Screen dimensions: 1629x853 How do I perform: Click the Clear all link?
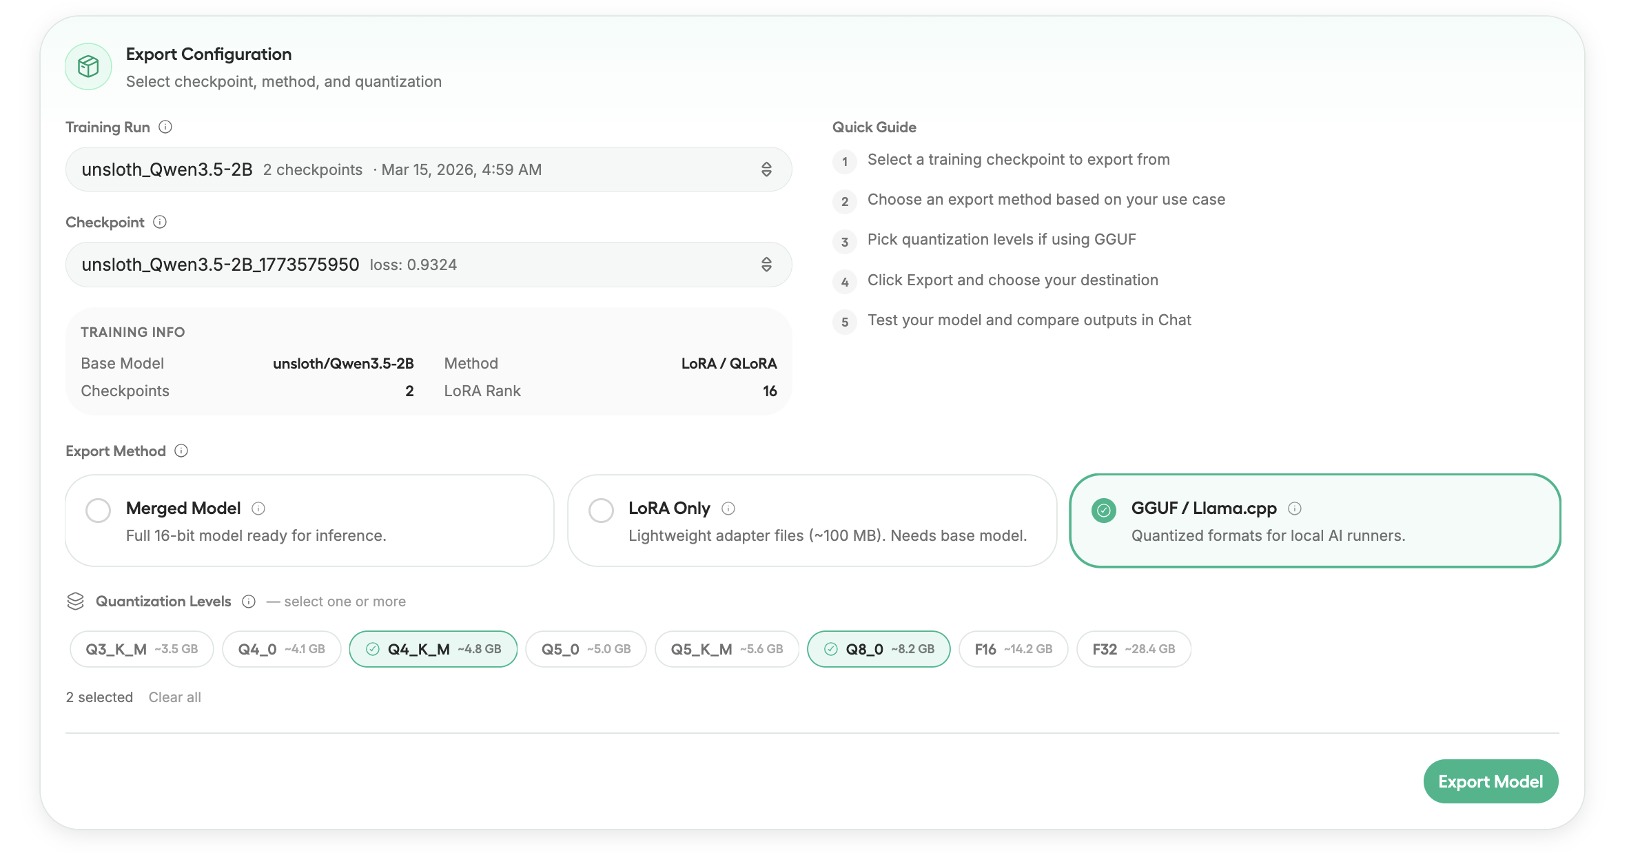click(175, 697)
